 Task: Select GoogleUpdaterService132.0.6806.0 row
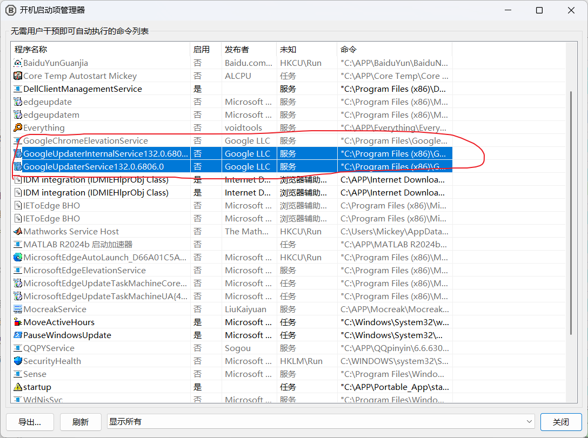(x=232, y=167)
